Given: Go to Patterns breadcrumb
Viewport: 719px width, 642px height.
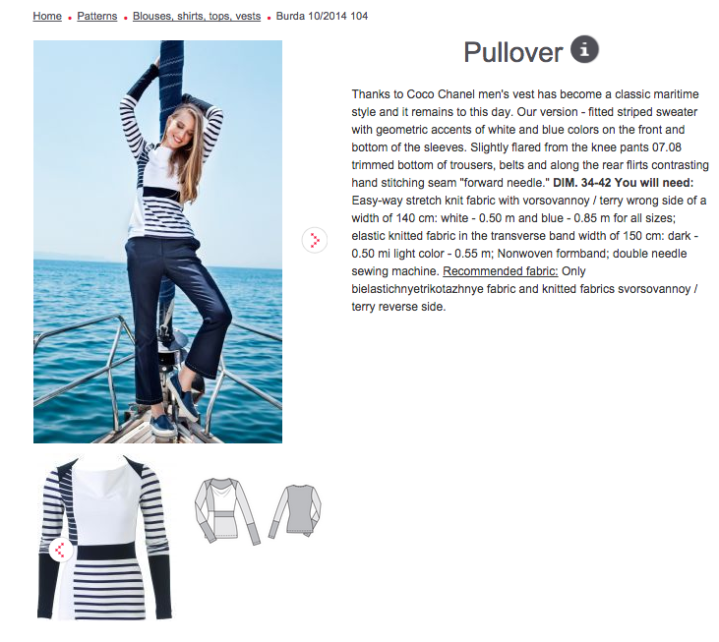Looking at the screenshot, I should click(x=97, y=16).
